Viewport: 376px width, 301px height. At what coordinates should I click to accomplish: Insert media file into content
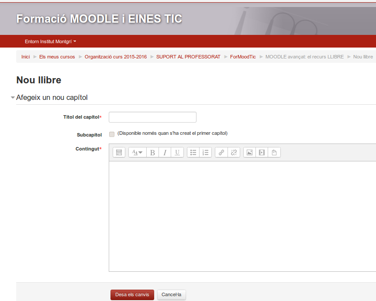(262, 153)
